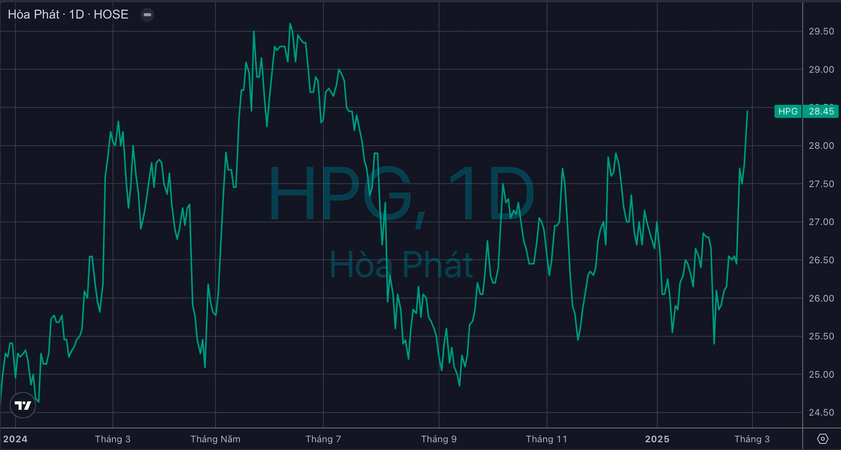
Task: Click the Tháng 7 time axis label
Action: coord(323,439)
